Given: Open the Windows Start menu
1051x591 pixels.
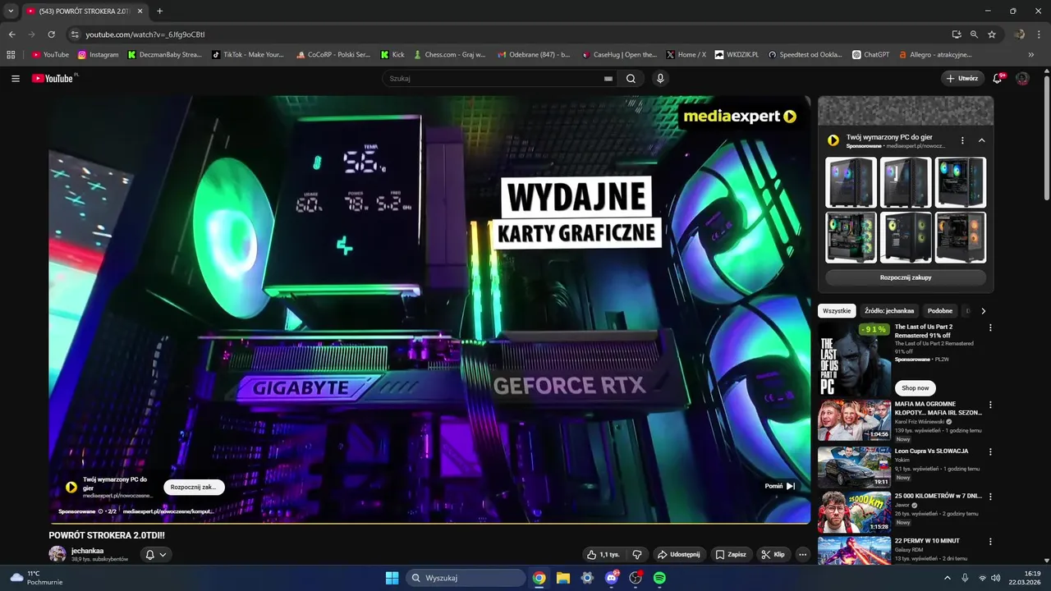Looking at the screenshot, I should (392, 578).
